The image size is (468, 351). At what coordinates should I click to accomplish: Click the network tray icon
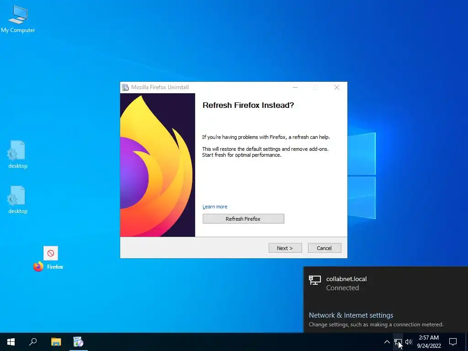(398, 342)
